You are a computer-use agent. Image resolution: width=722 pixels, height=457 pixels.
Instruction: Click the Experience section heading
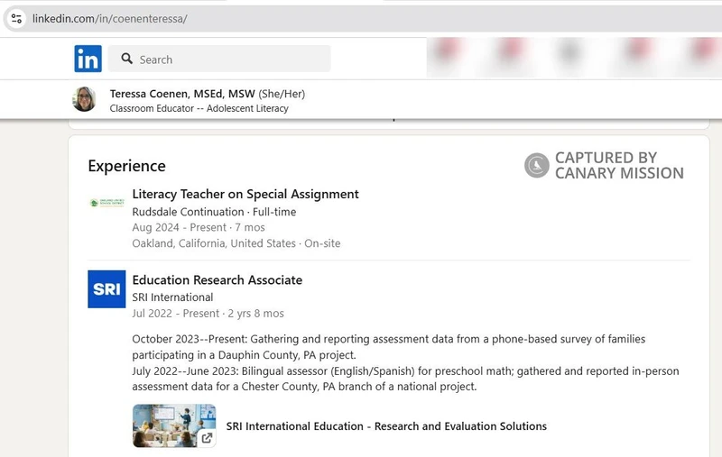[126, 166]
